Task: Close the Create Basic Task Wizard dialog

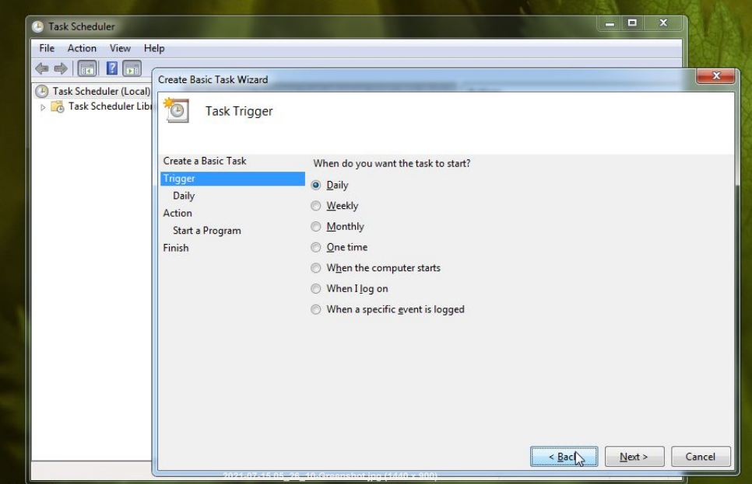Action: [716, 75]
